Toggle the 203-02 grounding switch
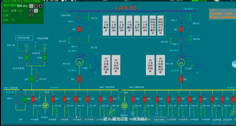The image size is (236, 126). click(x=170, y=40)
